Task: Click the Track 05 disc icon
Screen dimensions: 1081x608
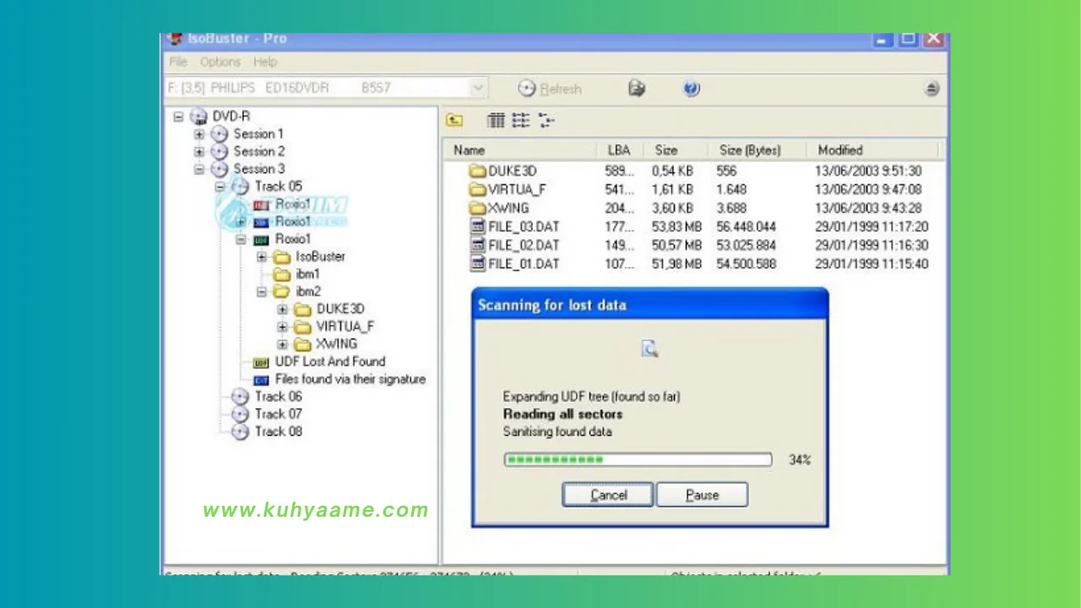Action: pos(241,187)
